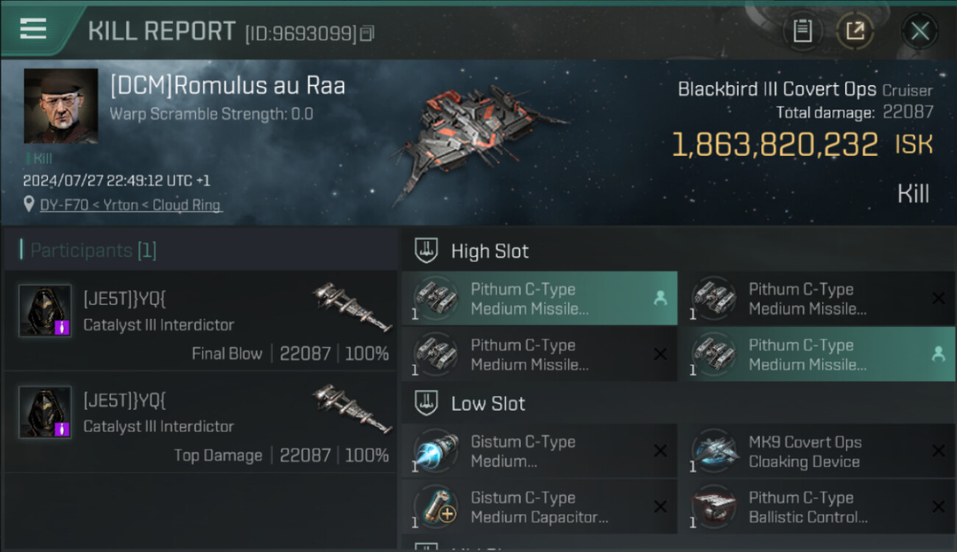Viewport: 957px width, 552px height.
Task: Select the Final Blow participant portrait
Action: [x=45, y=311]
